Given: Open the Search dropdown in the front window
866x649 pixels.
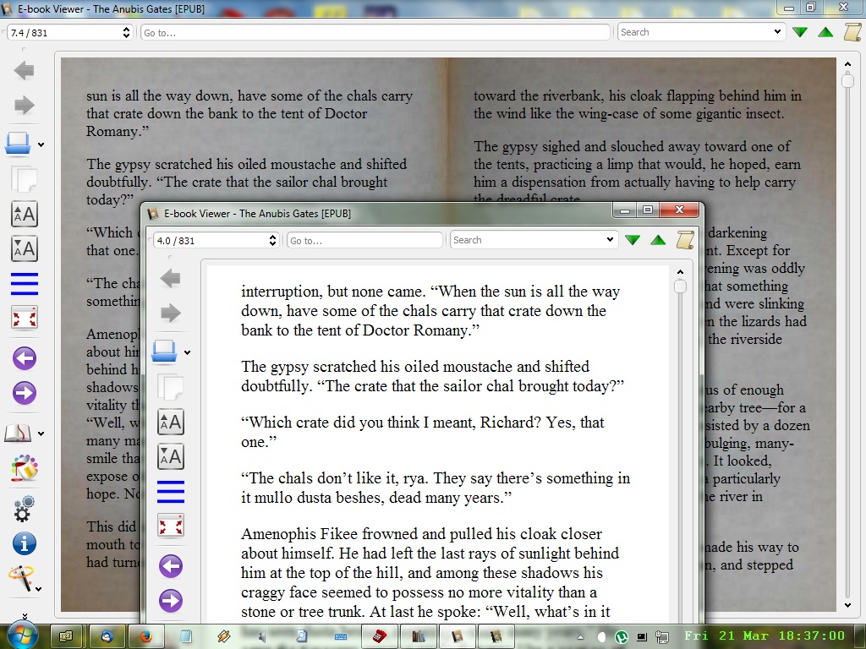Looking at the screenshot, I should [610, 239].
